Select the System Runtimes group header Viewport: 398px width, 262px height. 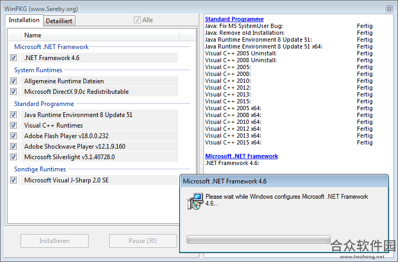38,70
